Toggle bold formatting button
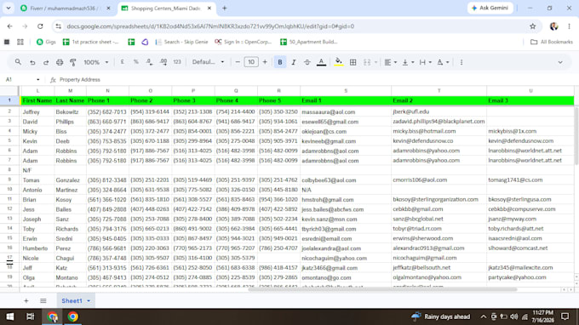The image size is (579, 325). [280, 62]
